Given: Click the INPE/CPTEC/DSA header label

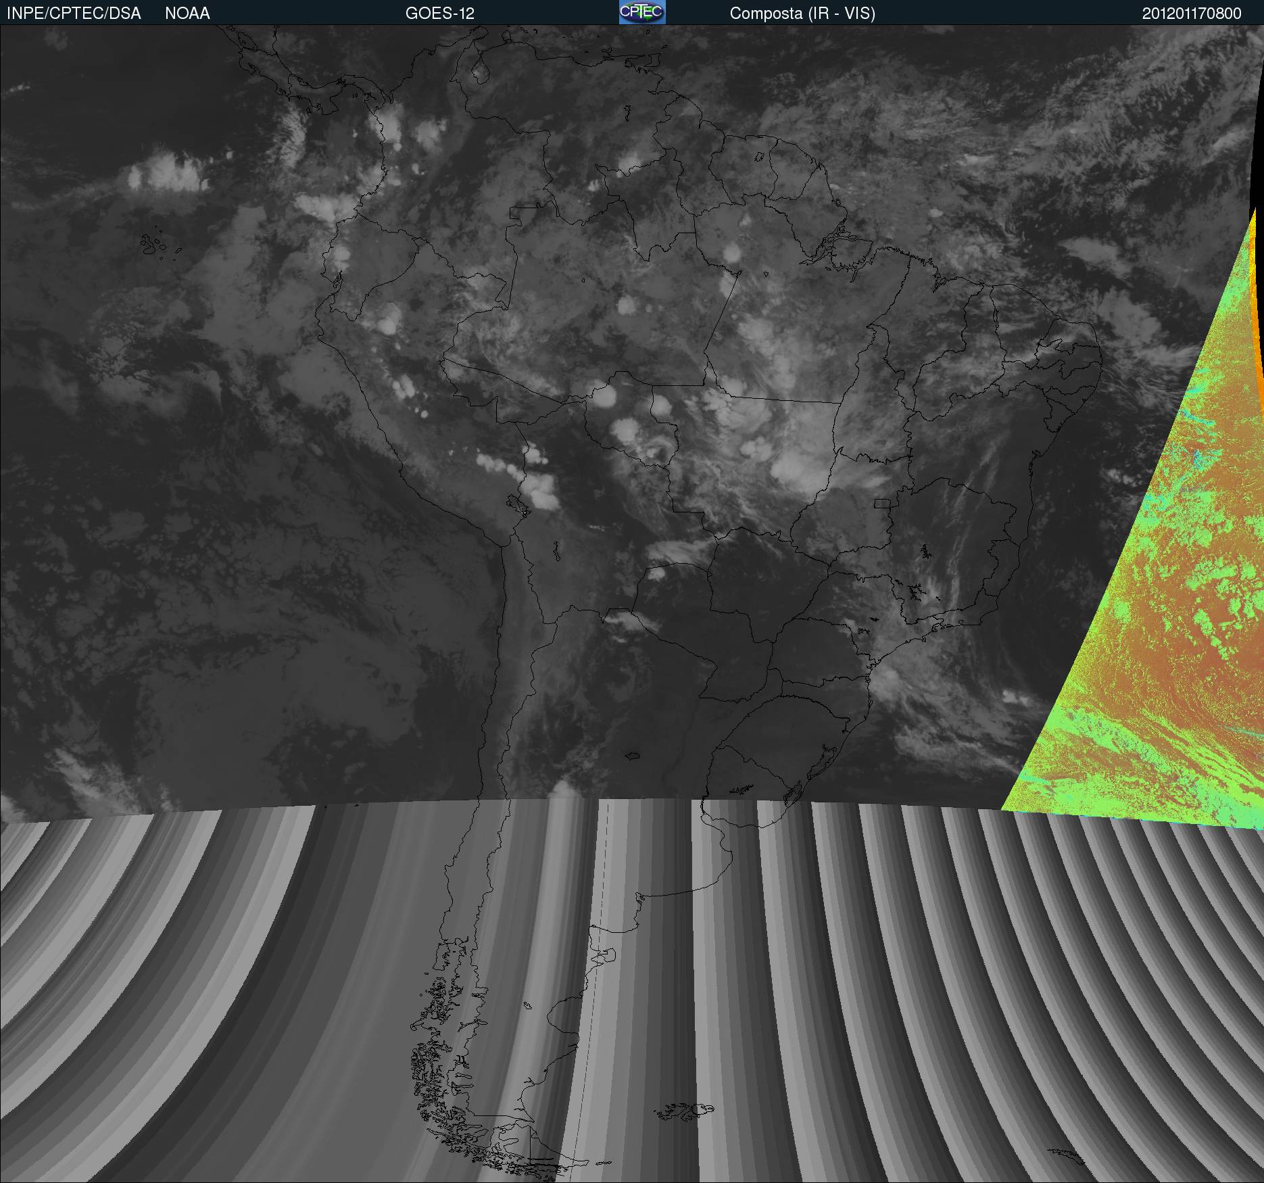Looking at the screenshot, I should tap(74, 14).
